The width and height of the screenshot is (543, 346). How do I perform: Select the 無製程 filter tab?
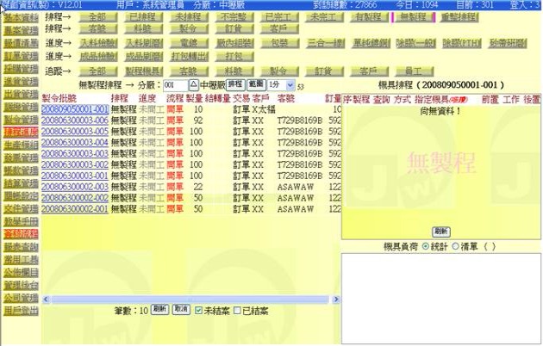(412, 16)
